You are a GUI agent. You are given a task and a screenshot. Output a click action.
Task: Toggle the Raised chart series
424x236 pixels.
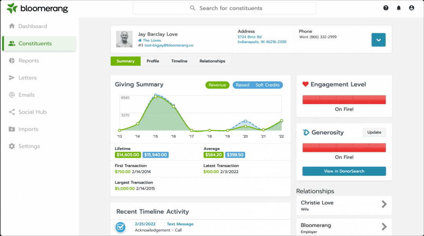(242, 85)
